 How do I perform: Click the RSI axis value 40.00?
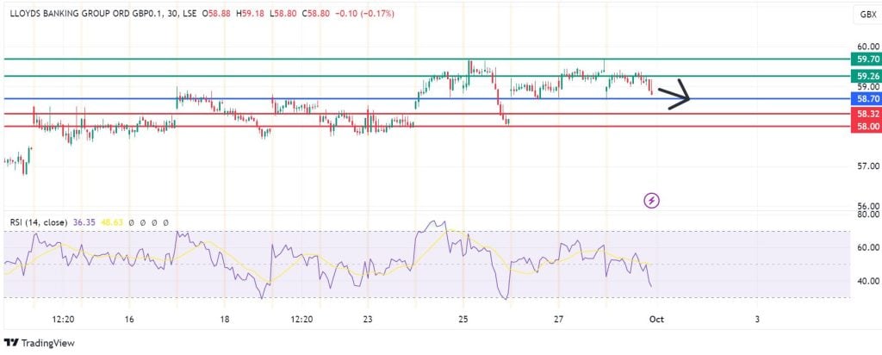pyautogui.click(x=868, y=281)
